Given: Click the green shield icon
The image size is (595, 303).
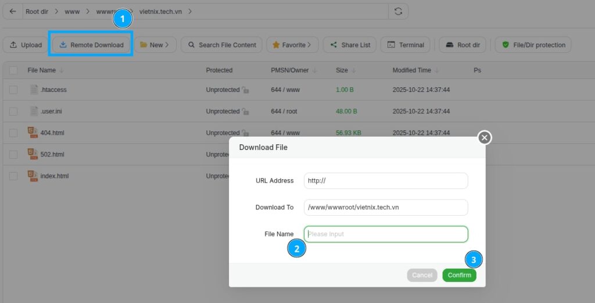Looking at the screenshot, I should tap(506, 45).
